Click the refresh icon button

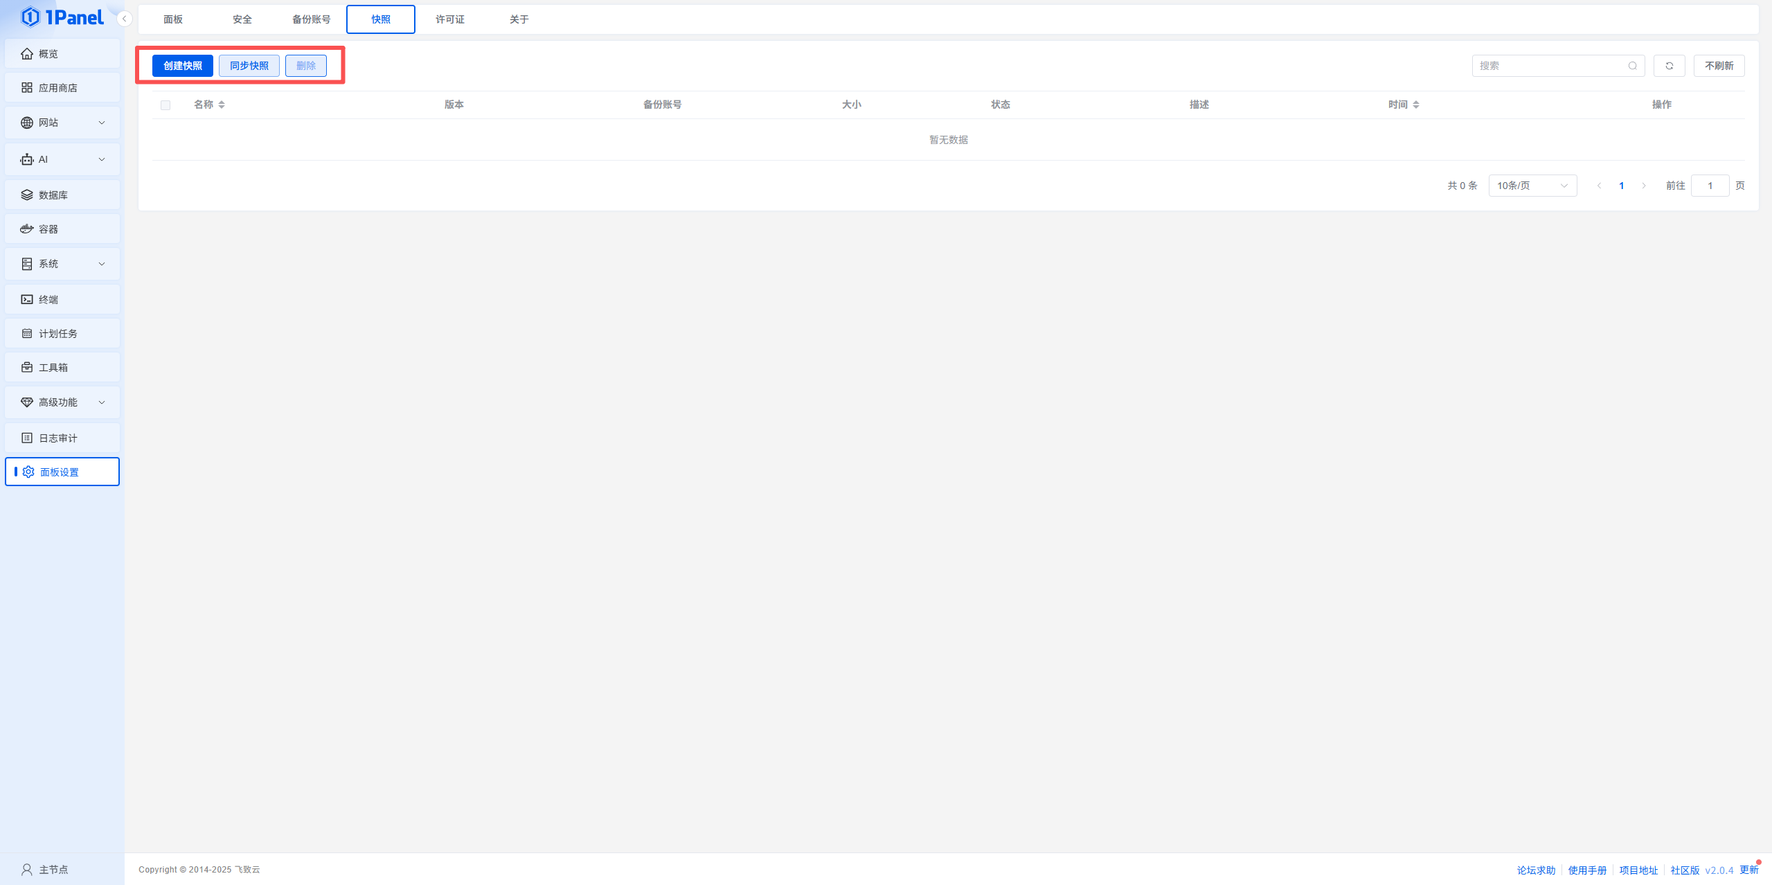click(1669, 66)
